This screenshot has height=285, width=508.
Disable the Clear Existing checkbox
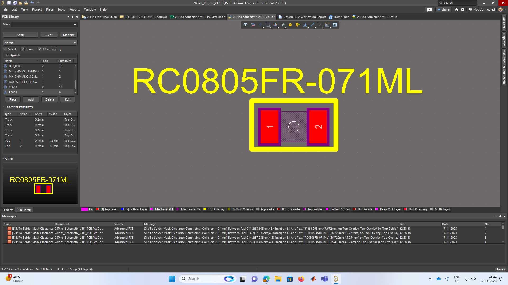pos(40,49)
